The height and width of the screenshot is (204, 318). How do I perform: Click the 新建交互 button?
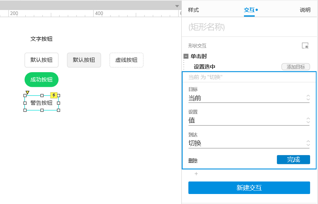coord(249,188)
